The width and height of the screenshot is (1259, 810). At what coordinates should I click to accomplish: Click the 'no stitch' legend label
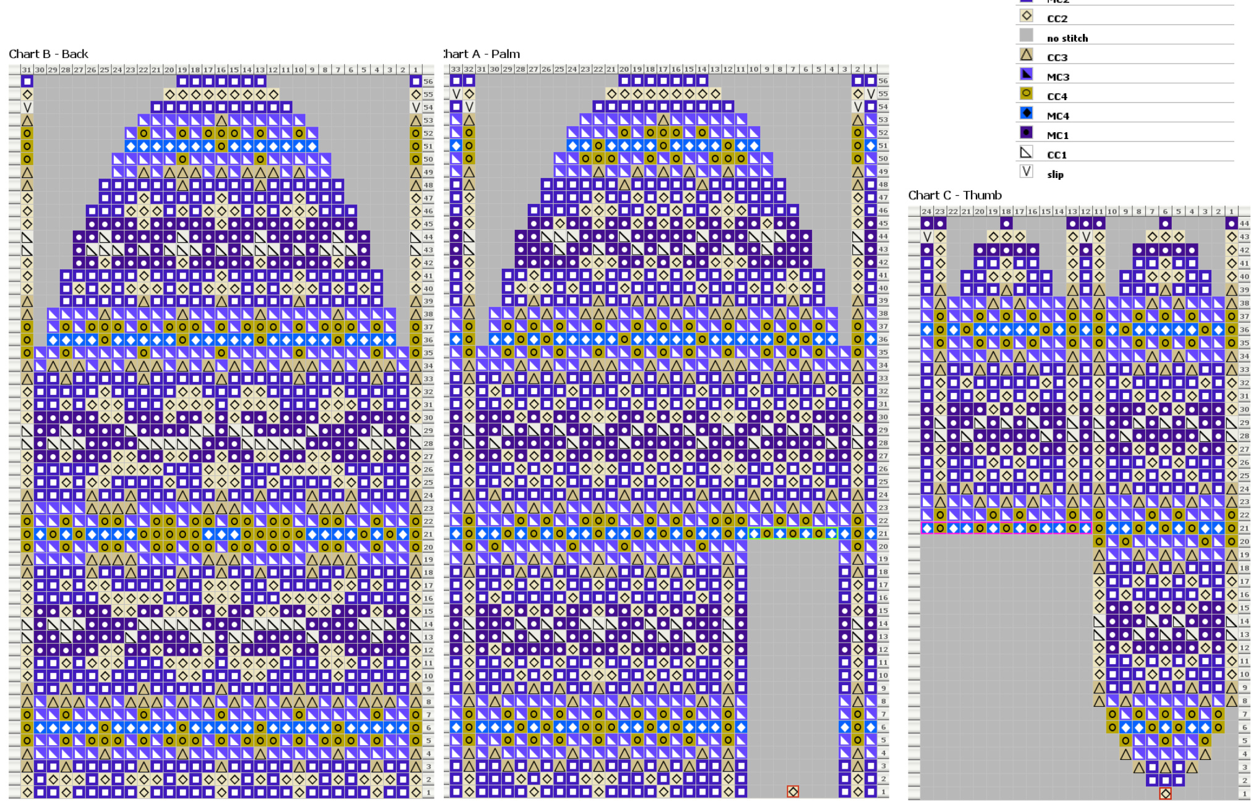tap(1067, 38)
